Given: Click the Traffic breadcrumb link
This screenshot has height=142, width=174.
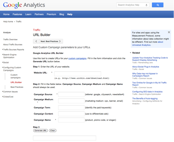Looking at the screenshot, I should (19, 22).
